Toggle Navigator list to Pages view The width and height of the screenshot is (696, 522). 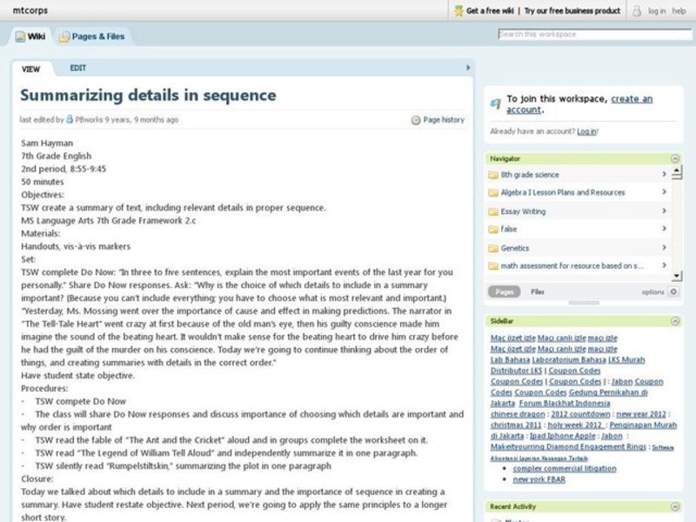point(504,292)
